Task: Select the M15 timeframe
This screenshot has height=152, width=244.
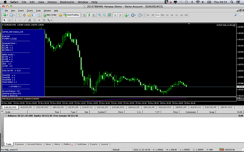Action: pyautogui.click(x=158, y=15)
